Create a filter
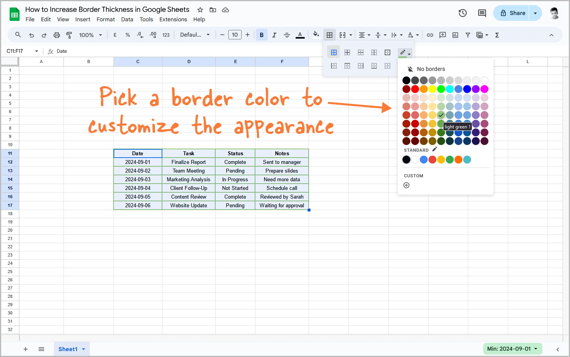 468,35
